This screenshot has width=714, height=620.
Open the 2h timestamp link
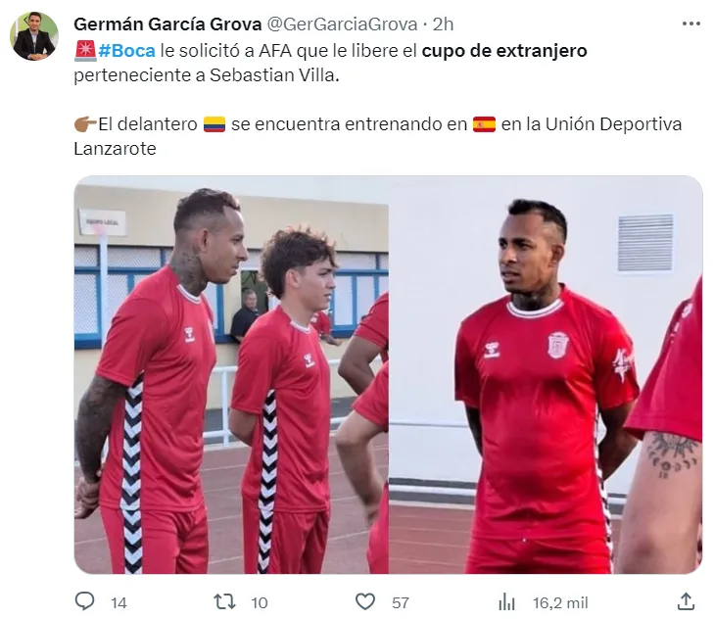click(443, 24)
